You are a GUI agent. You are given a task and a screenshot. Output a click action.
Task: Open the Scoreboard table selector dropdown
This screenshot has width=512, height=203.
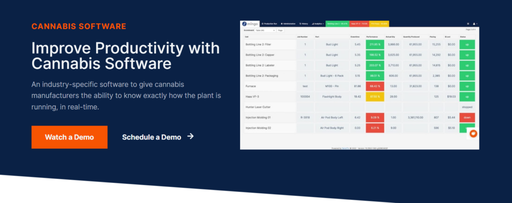(x=265, y=30)
